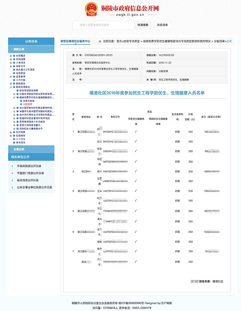Click blue icon beside 人事信息

14,63
